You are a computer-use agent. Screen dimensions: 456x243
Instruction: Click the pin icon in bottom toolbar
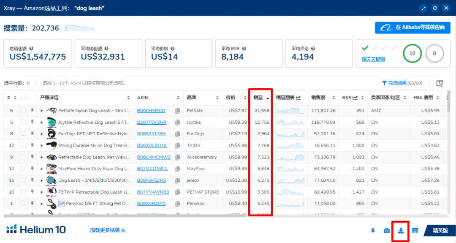(373, 230)
